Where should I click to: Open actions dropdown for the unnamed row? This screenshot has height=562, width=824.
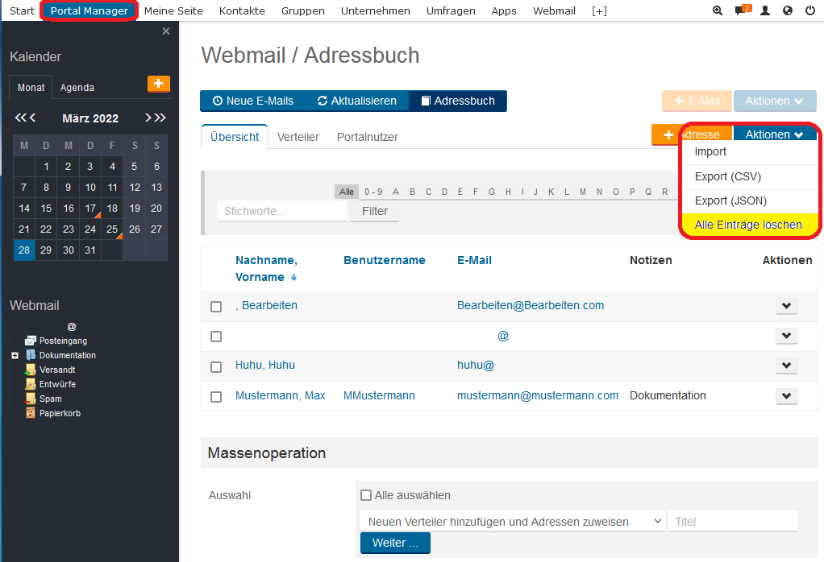[x=787, y=336]
